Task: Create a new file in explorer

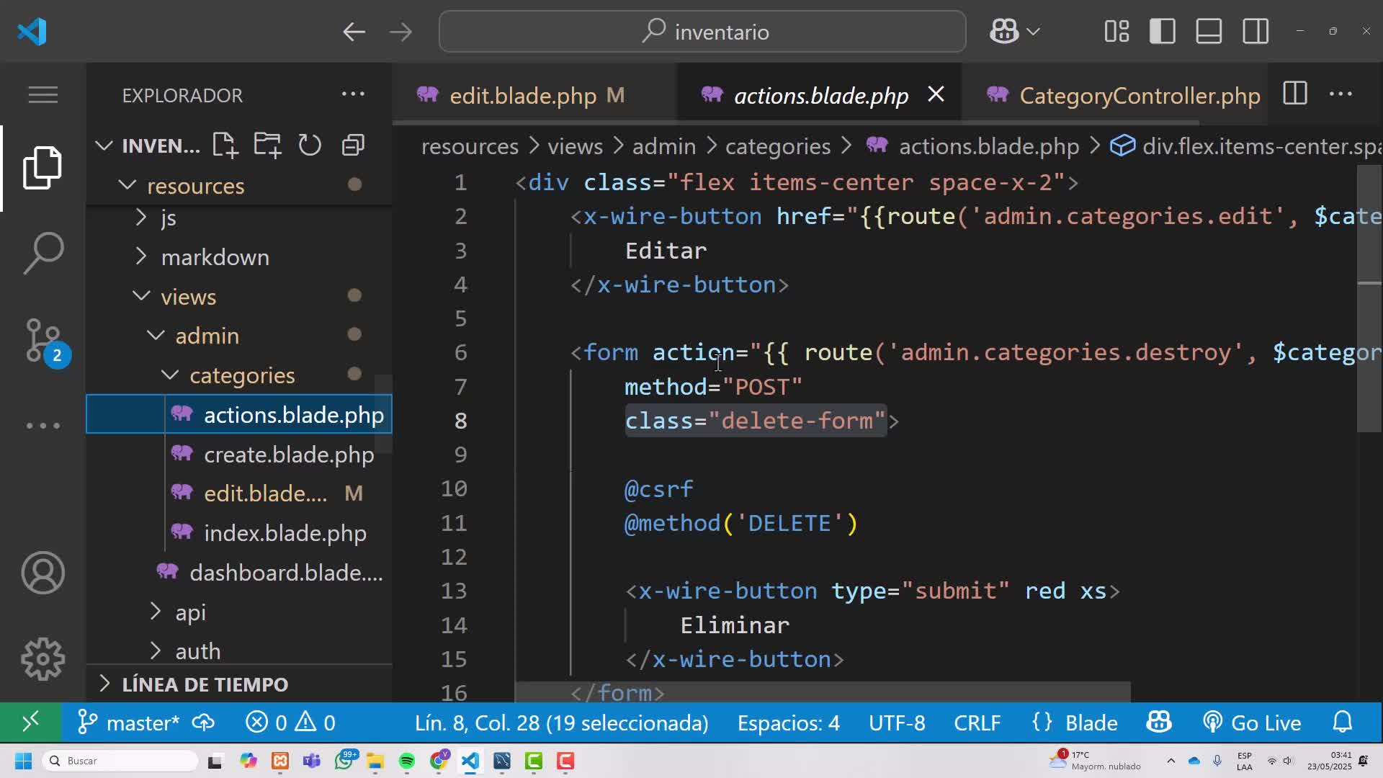Action: [x=225, y=146]
